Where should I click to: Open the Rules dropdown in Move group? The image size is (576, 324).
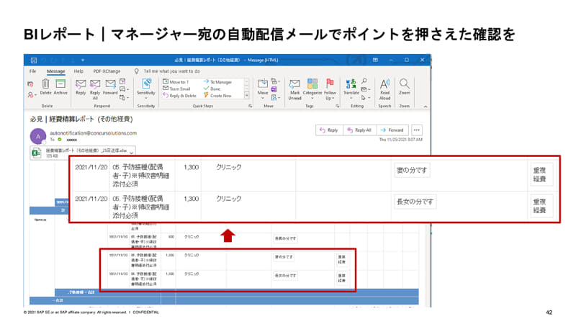(x=275, y=81)
